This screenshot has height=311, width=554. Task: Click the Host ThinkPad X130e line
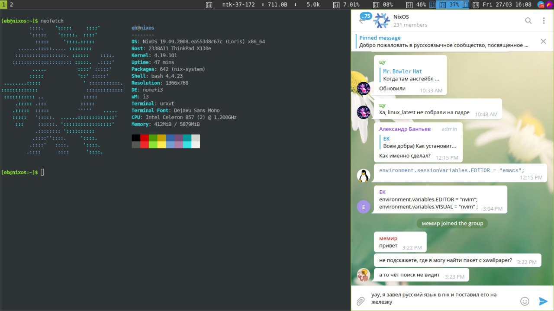coord(171,48)
